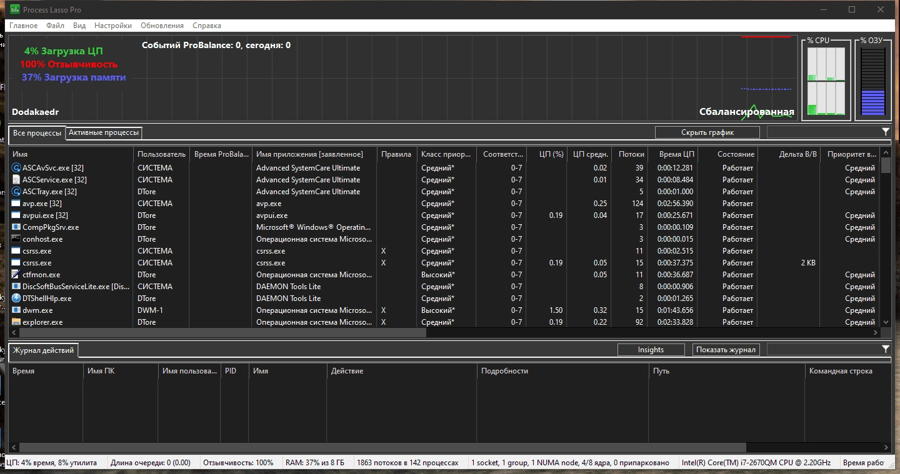This screenshot has width=900, height=474.
Task: Click the Показать журнал button
Action: coord(726,350)
